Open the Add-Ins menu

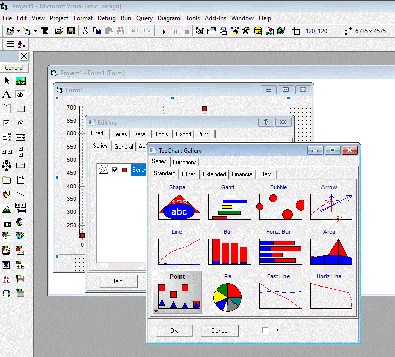point(216,18)
